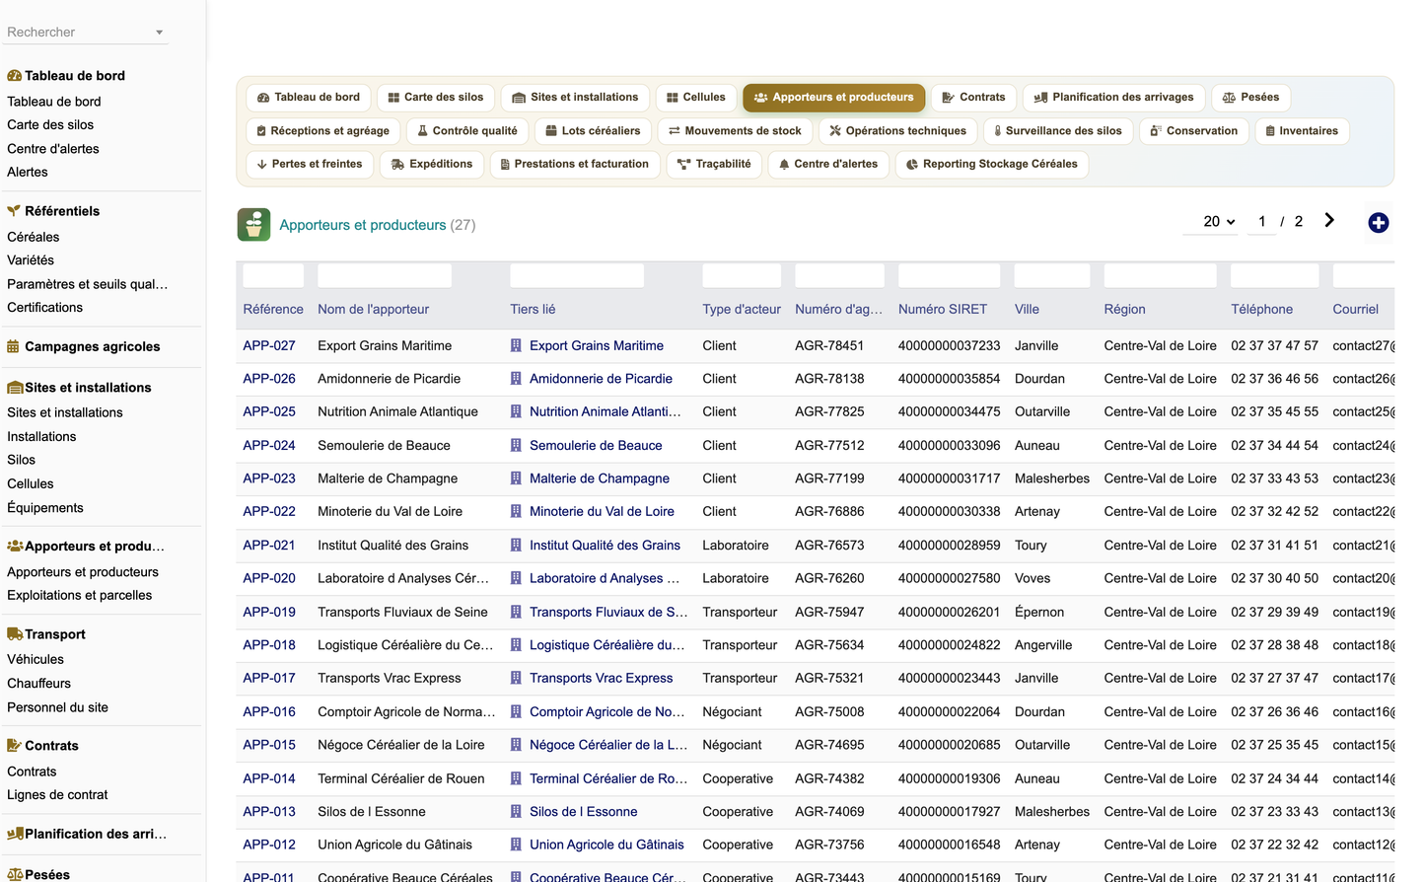Click filter field above Référence column

pos(273,275)
